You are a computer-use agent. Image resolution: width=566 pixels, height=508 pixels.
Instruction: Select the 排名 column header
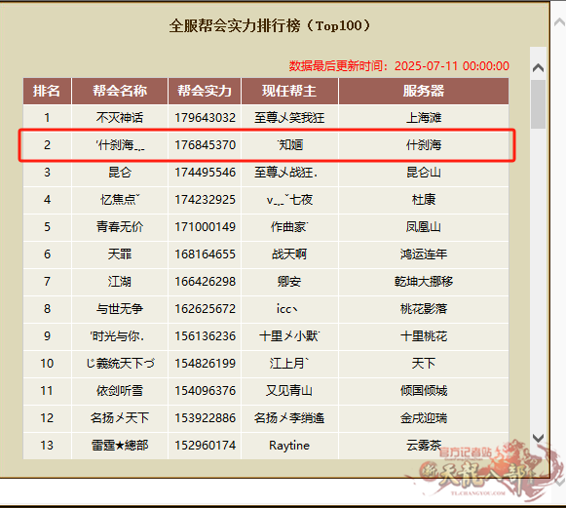pyautogui.click(x=47, y=91)
